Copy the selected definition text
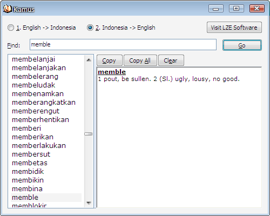The width and height of the screenshot is (270, 216). 110,60
